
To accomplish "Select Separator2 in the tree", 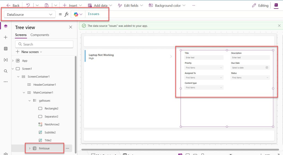I will coord(51,117).
